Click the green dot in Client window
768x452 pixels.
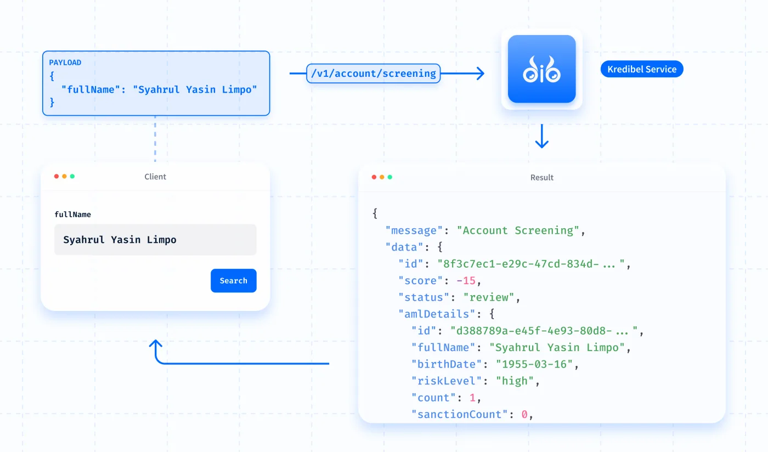pos(72,177)
